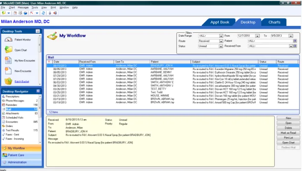
Task: Sort mail by the Date column header
Action: pos(66,62)
